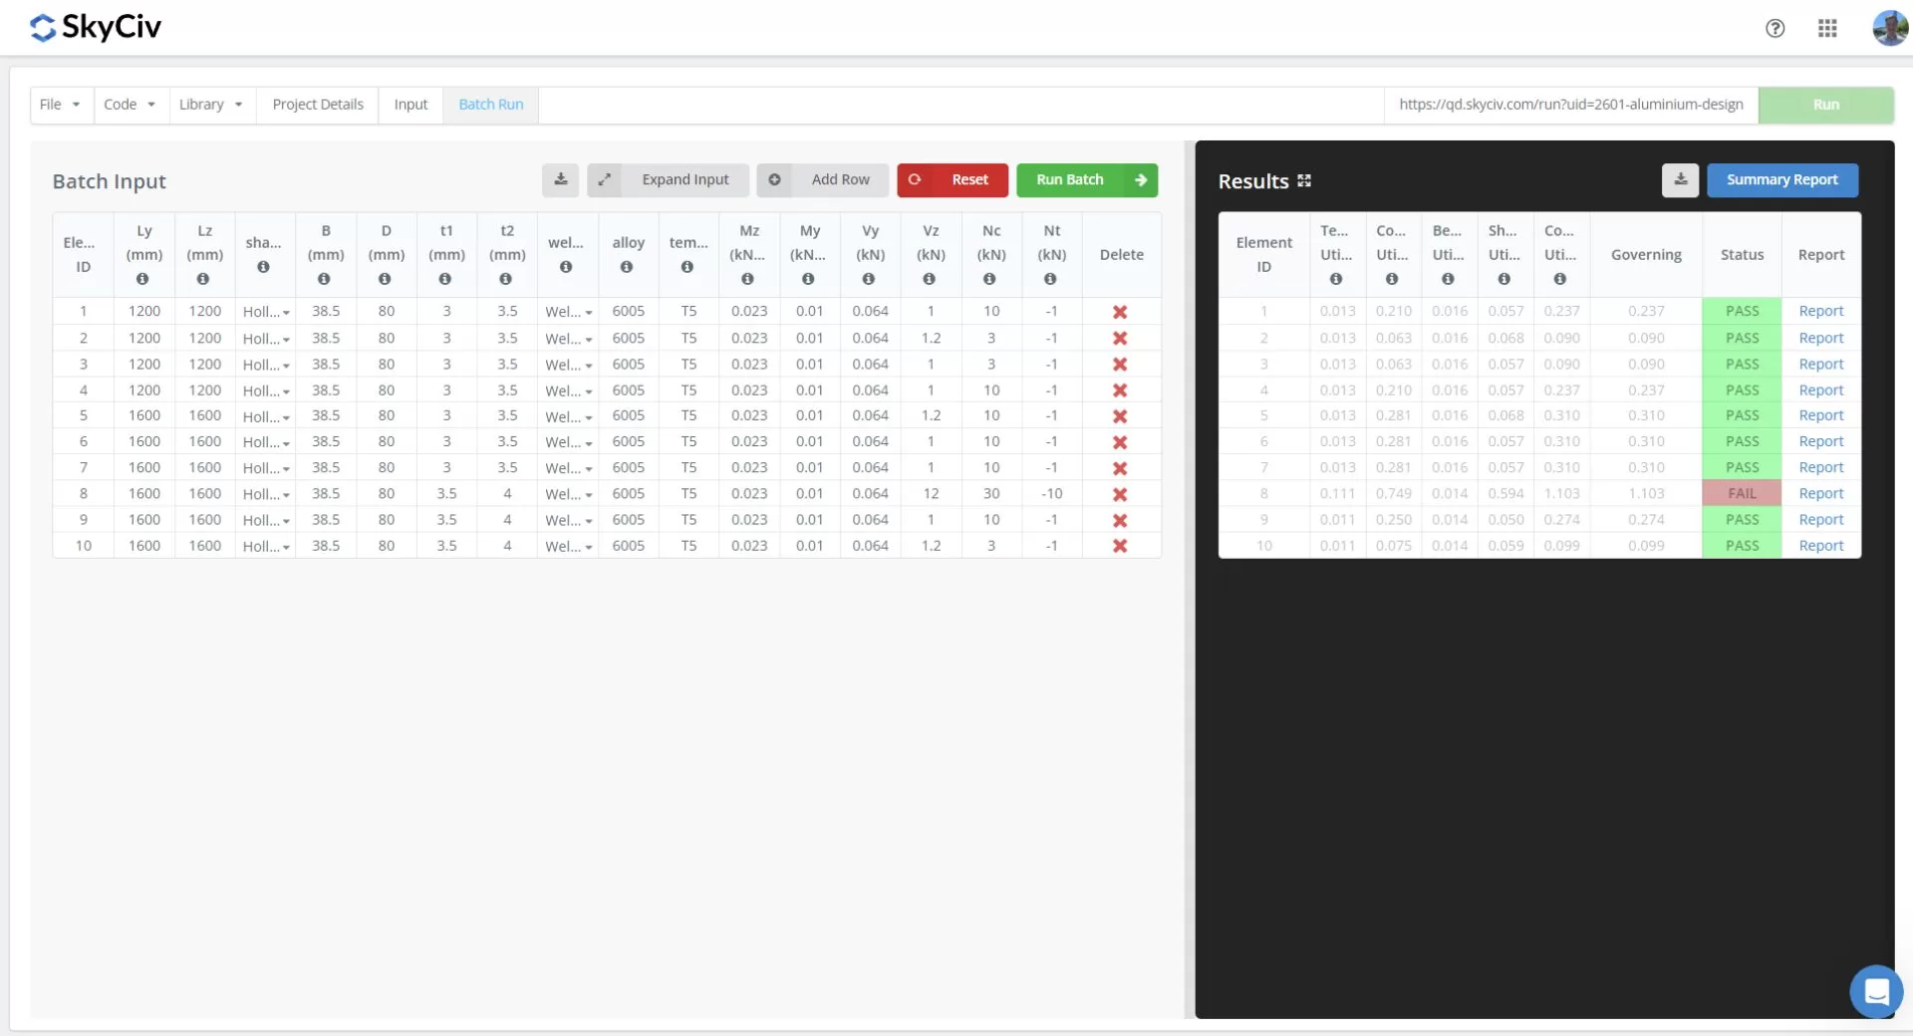Image resolution: width=1913 pixels, height=1036 pixels.
Task: Open the Code dropdown menu
Action: click(130, 105)
